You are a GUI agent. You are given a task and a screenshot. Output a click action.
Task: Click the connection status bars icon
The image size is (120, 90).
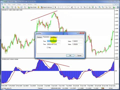click(x=103, y=88)
